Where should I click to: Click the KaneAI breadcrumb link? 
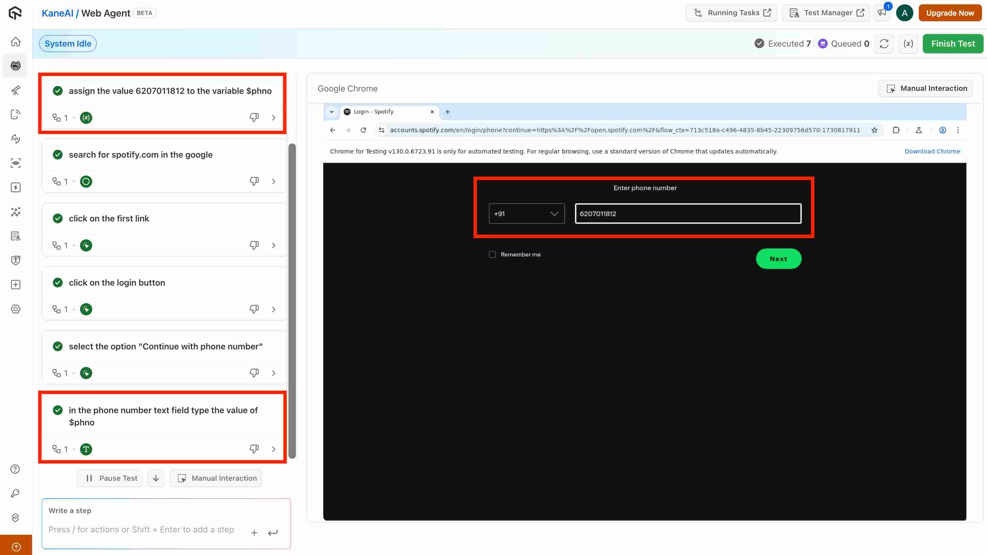[57, 13]
